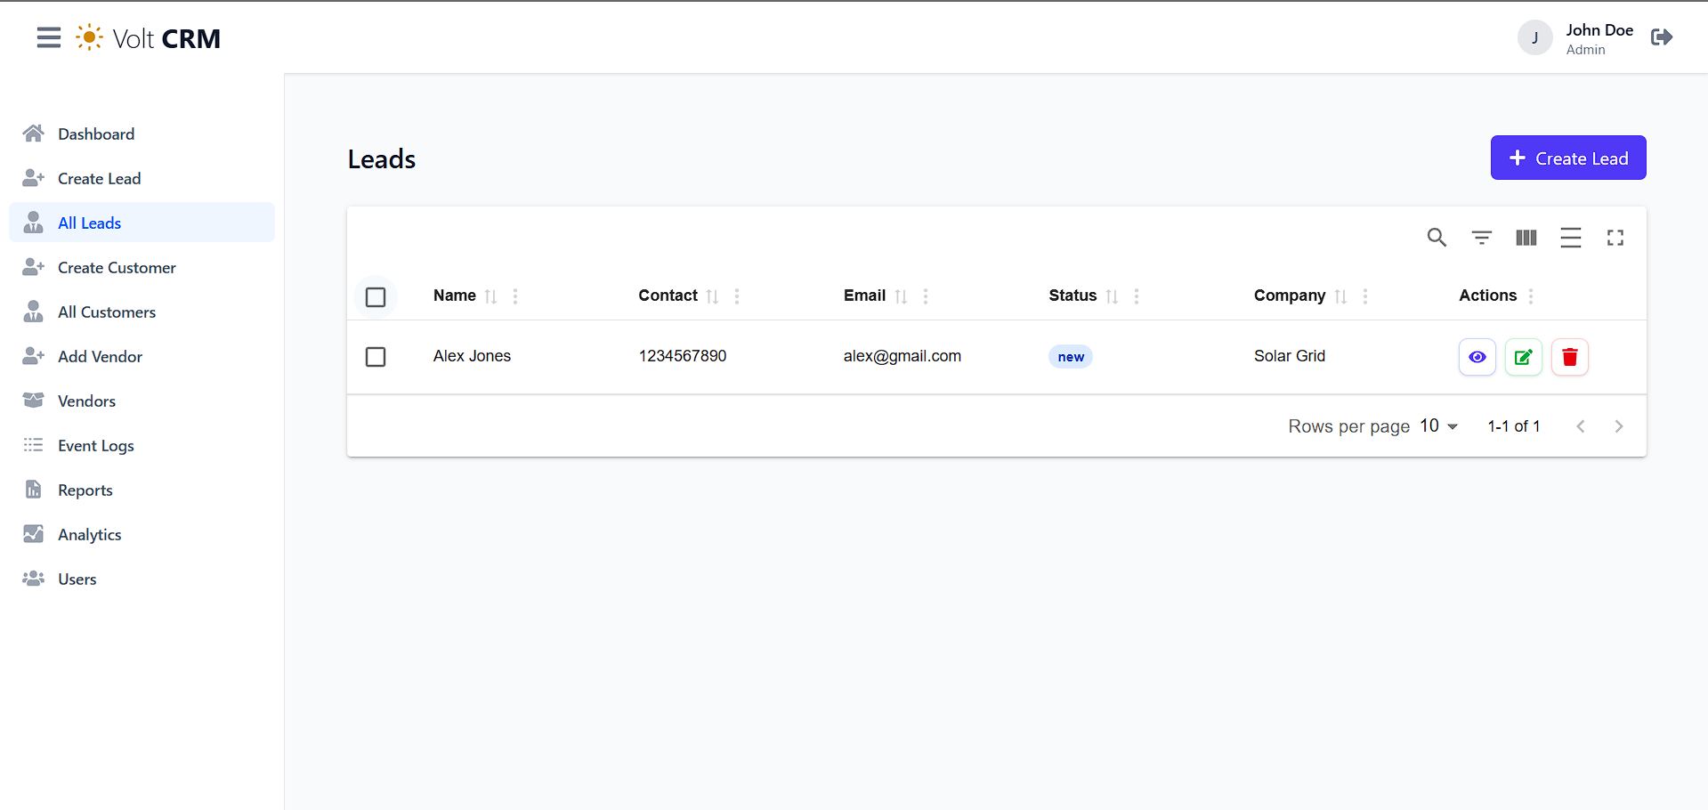Sort the table by Email column

point(901,296)
